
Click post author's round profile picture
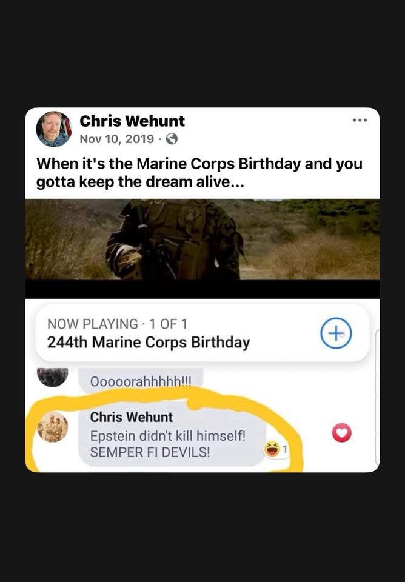click(x=54, y=129)
